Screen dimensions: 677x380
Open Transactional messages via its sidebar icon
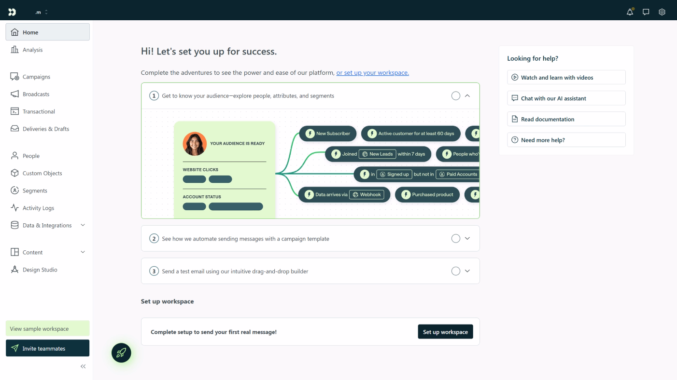tap(15, 111)
